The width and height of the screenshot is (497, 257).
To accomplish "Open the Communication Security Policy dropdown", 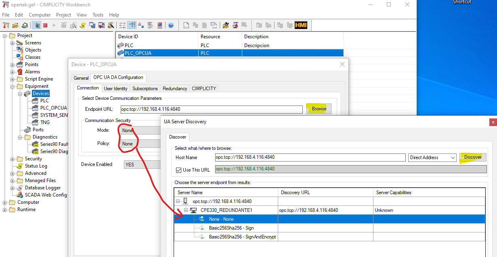I will tap(141, 144).
